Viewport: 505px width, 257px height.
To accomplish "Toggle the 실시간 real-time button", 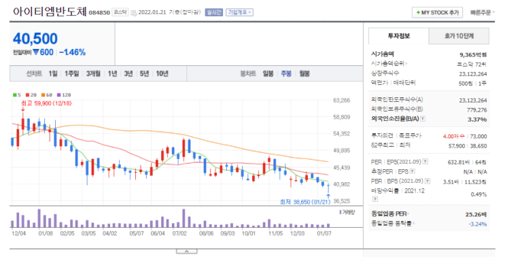I will (x=214, y=12).
